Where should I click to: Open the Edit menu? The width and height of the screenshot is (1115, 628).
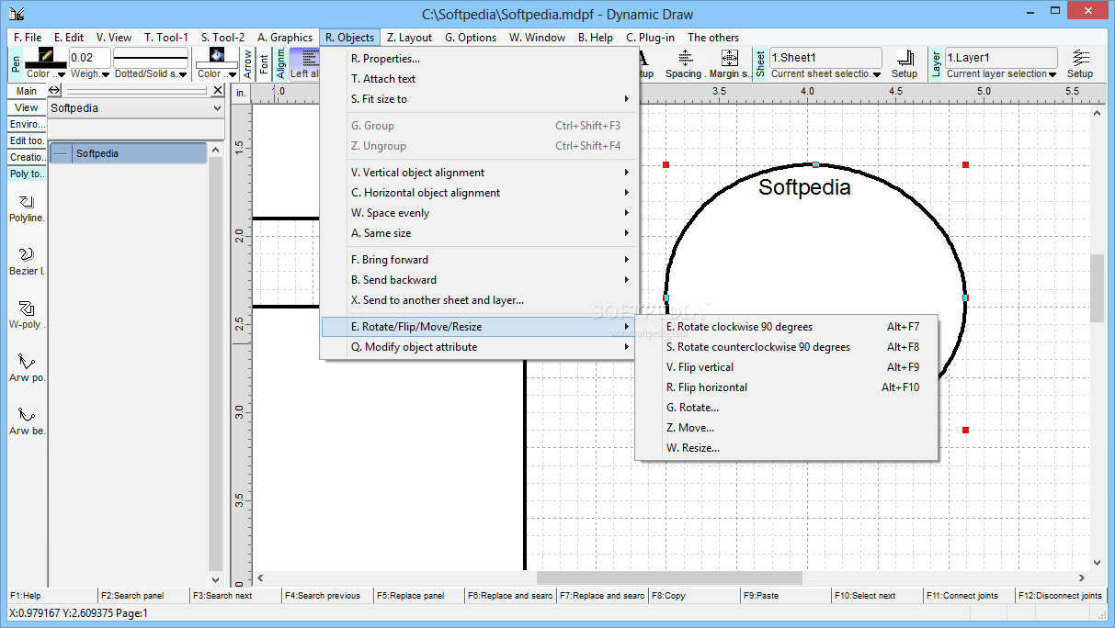[x=69, y=38]
